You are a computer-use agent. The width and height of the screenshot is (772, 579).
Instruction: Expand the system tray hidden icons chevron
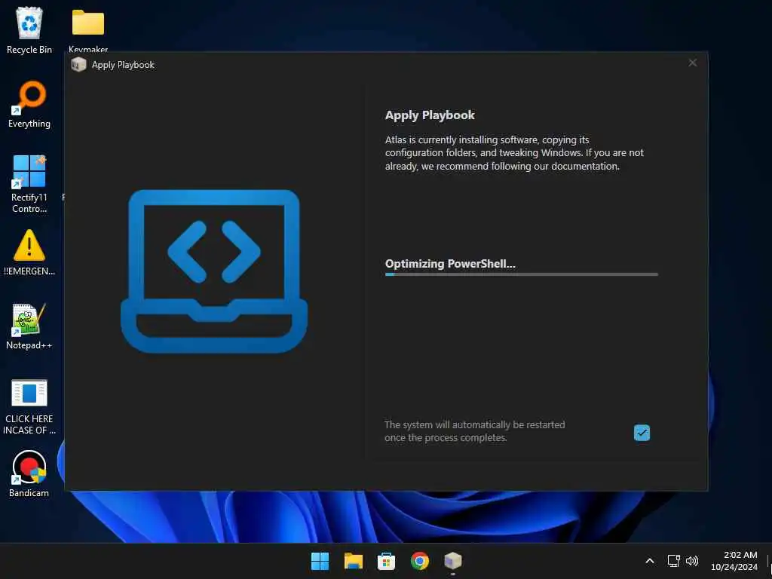(650, 561)
